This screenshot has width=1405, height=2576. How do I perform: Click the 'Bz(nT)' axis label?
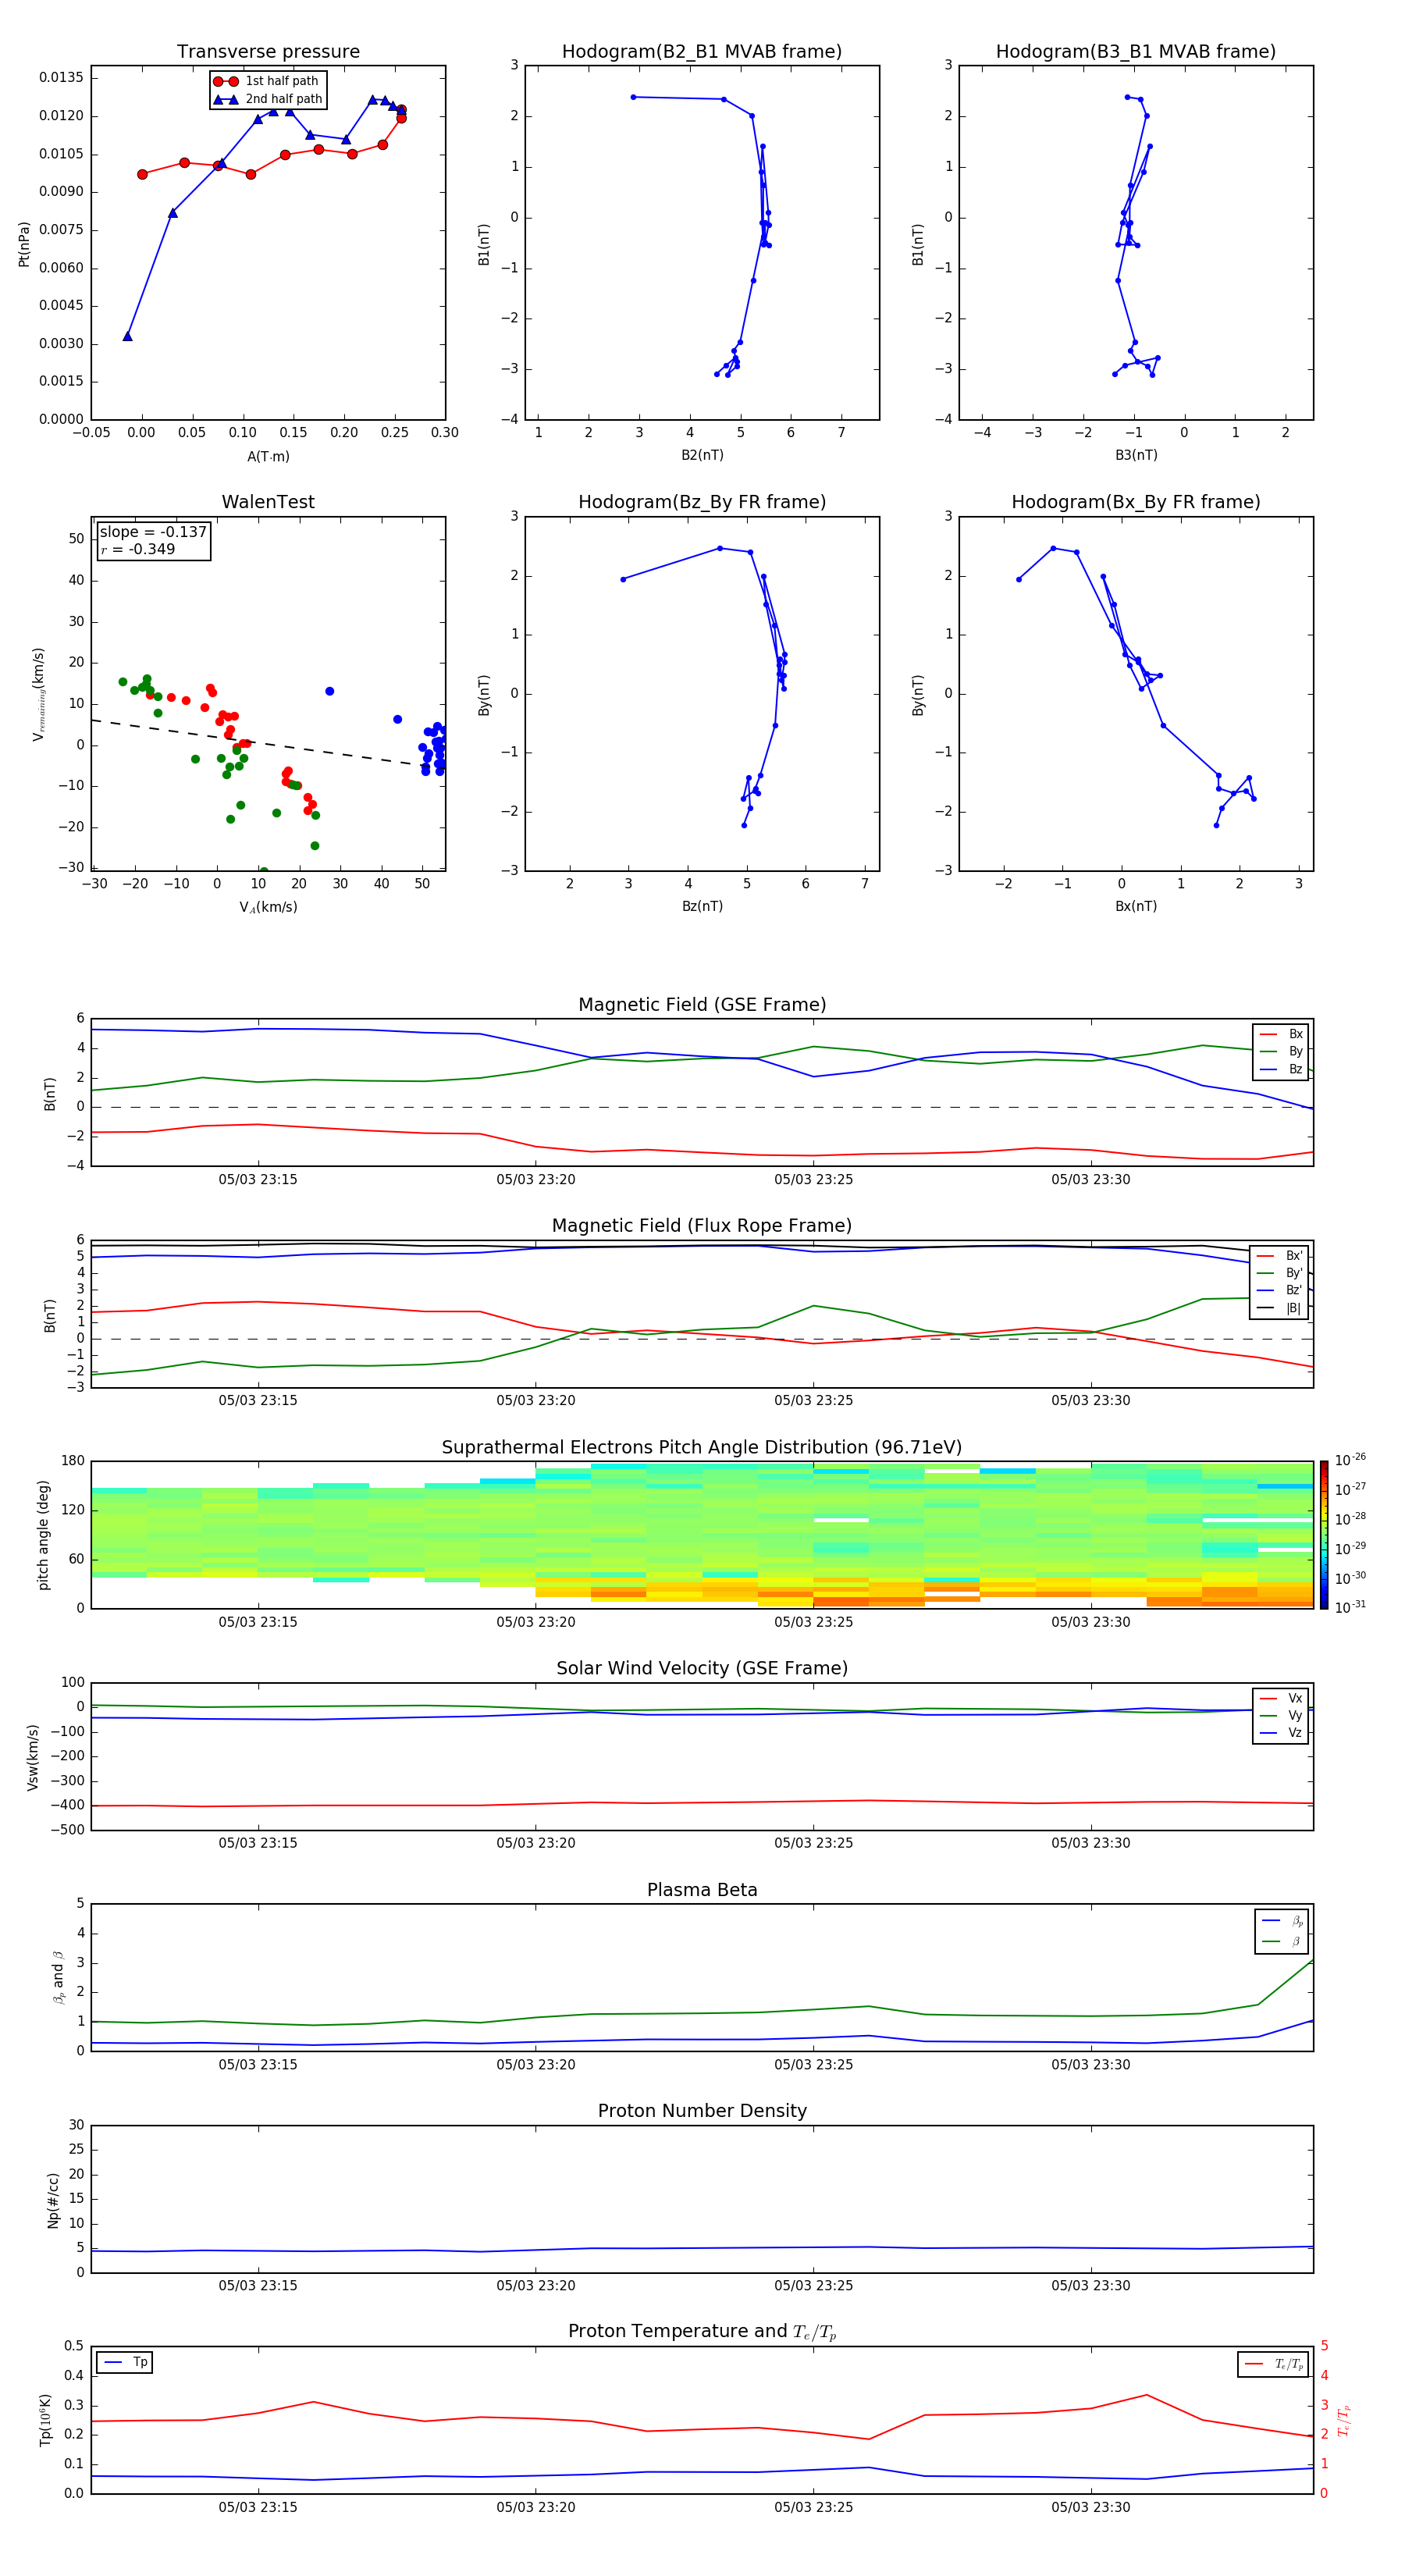(x=702, y=906)
